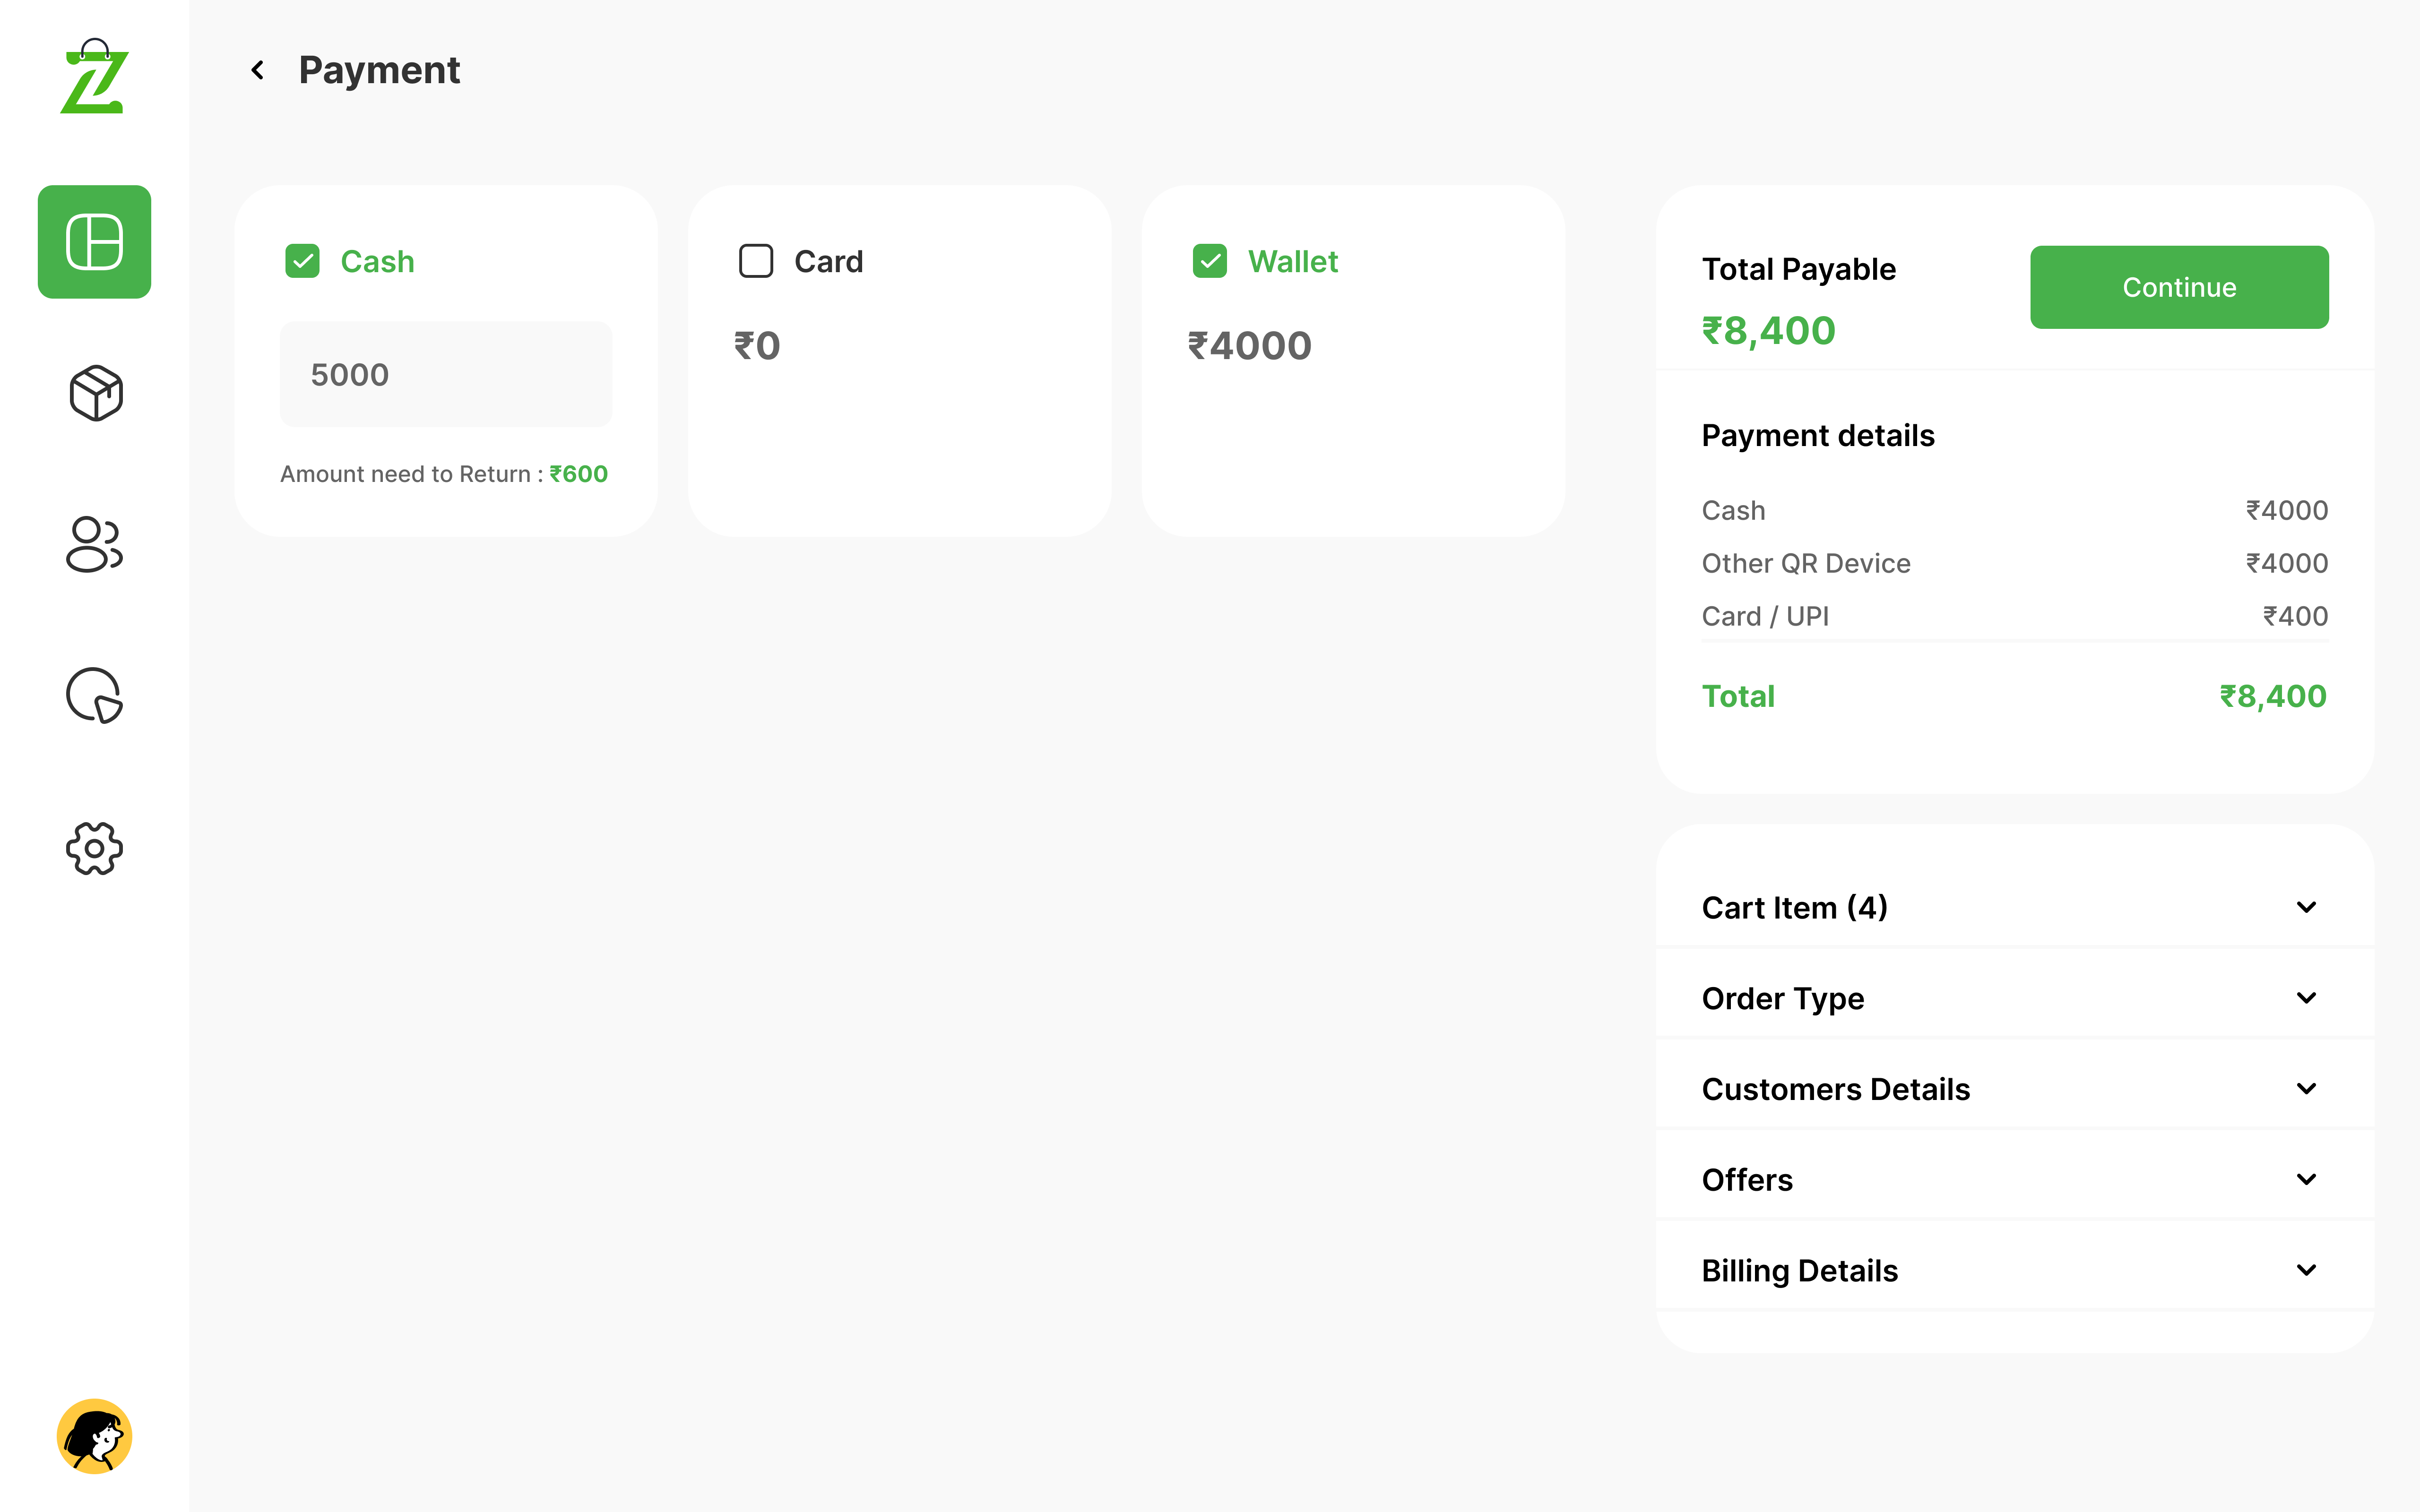Click the Card label text

(x=828, y=261)
